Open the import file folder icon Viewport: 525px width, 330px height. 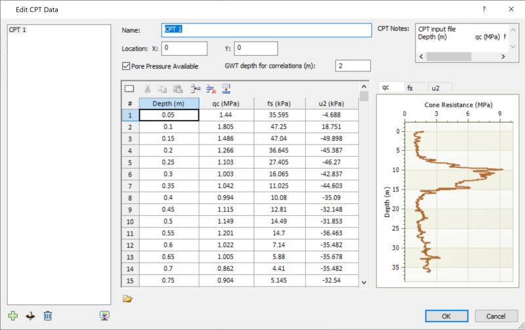pos(127,299)
